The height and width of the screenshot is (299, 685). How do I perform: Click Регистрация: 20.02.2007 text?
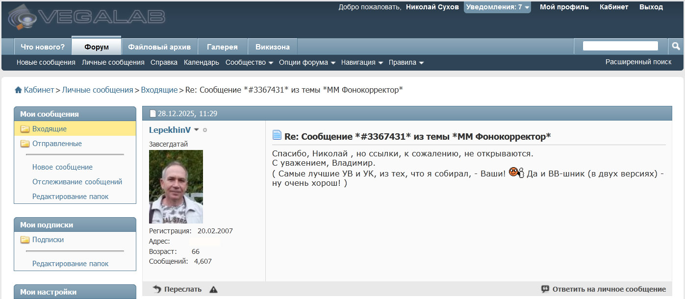[191, 231]
